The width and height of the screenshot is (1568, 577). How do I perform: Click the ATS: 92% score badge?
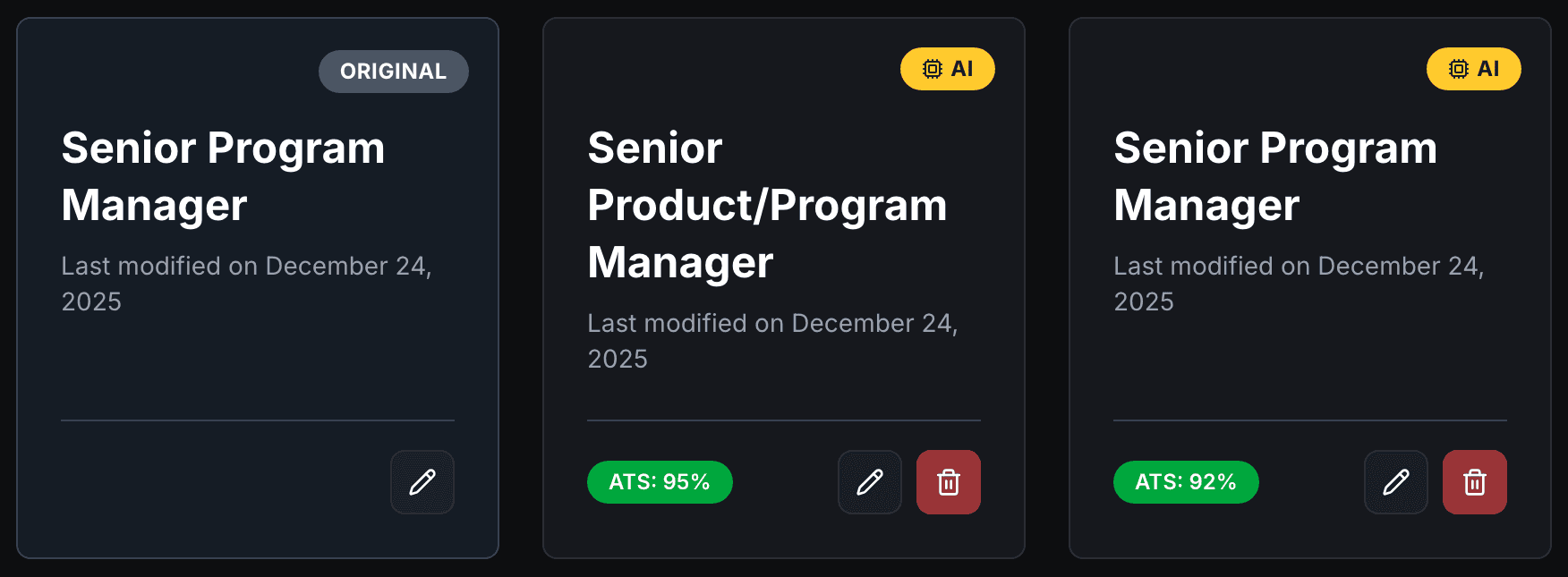(x=1185, y=482)
